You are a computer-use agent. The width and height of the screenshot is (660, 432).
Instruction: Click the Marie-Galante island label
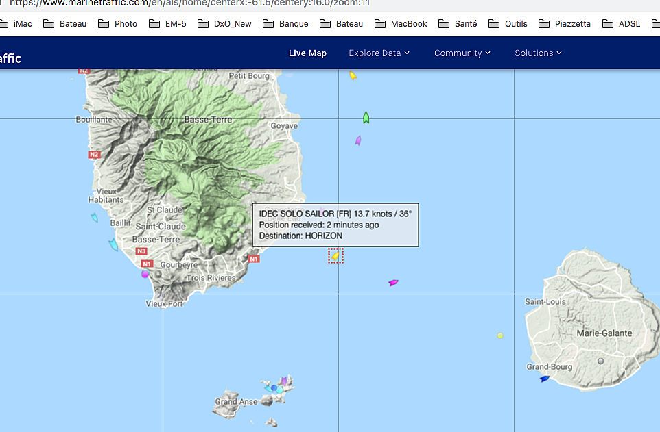coord(604,333)
